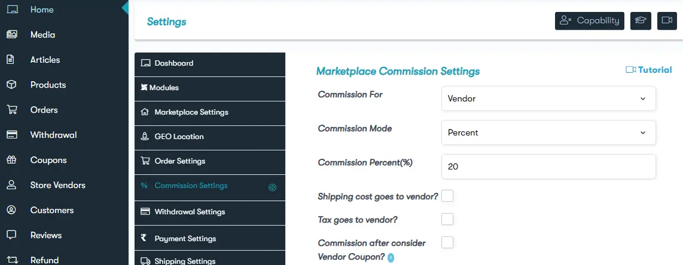This screenshot has width=683, height=265.
Task: Click the Orders cart icon
Action: 11,110
